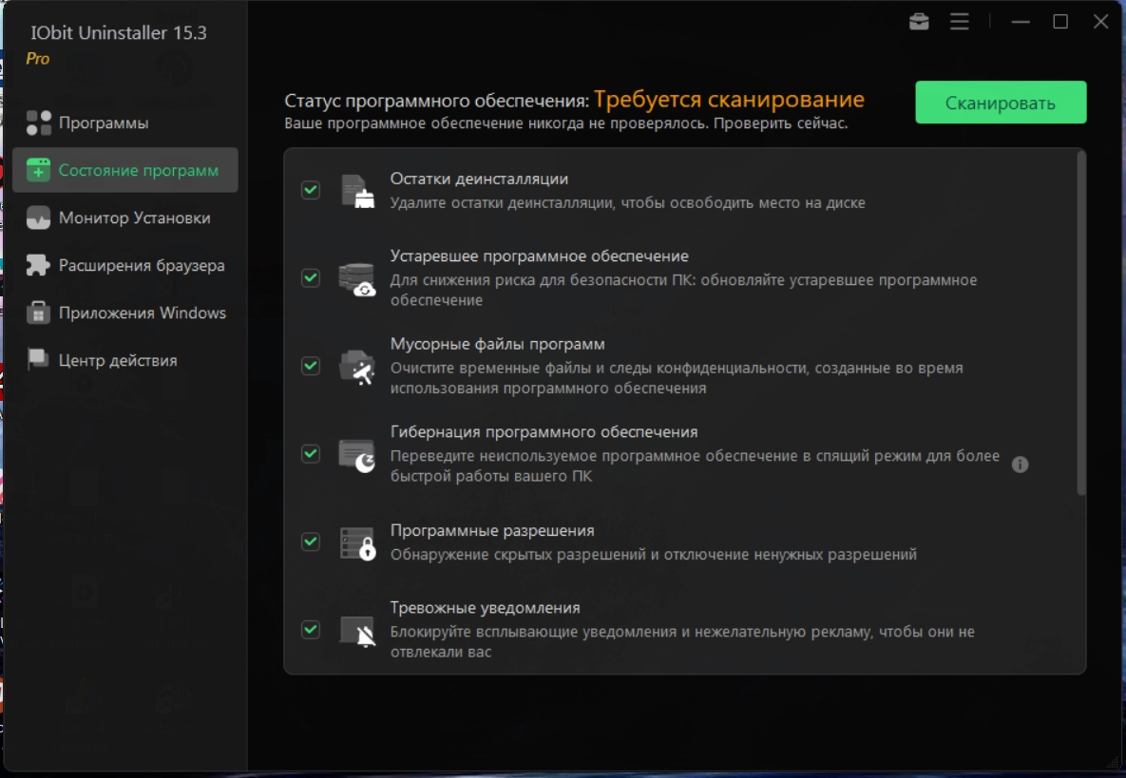Click the Мусорные файлы программ heading

(x=498, y=345)
